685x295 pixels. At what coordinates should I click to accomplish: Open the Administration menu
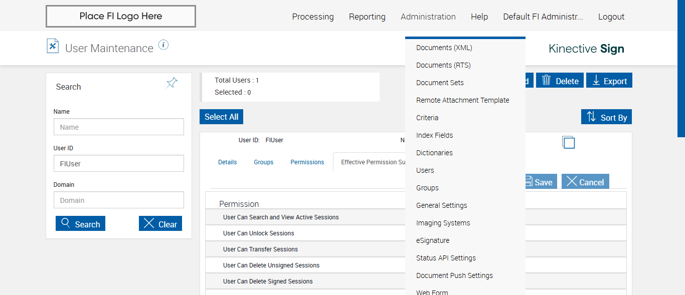[428, 17]
